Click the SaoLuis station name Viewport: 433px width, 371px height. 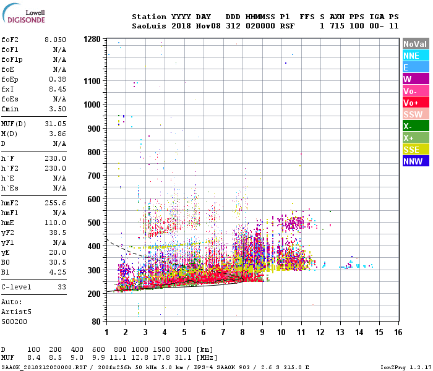149,26
